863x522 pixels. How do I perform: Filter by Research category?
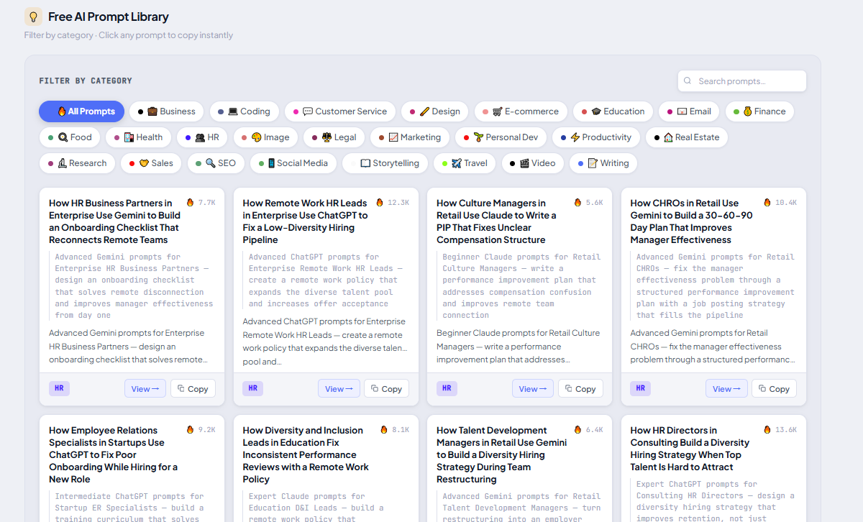coord(77,163)
